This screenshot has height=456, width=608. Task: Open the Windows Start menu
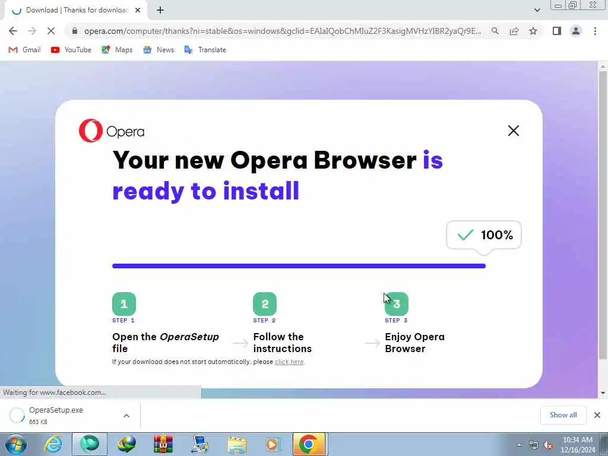(x=16, y=444)
